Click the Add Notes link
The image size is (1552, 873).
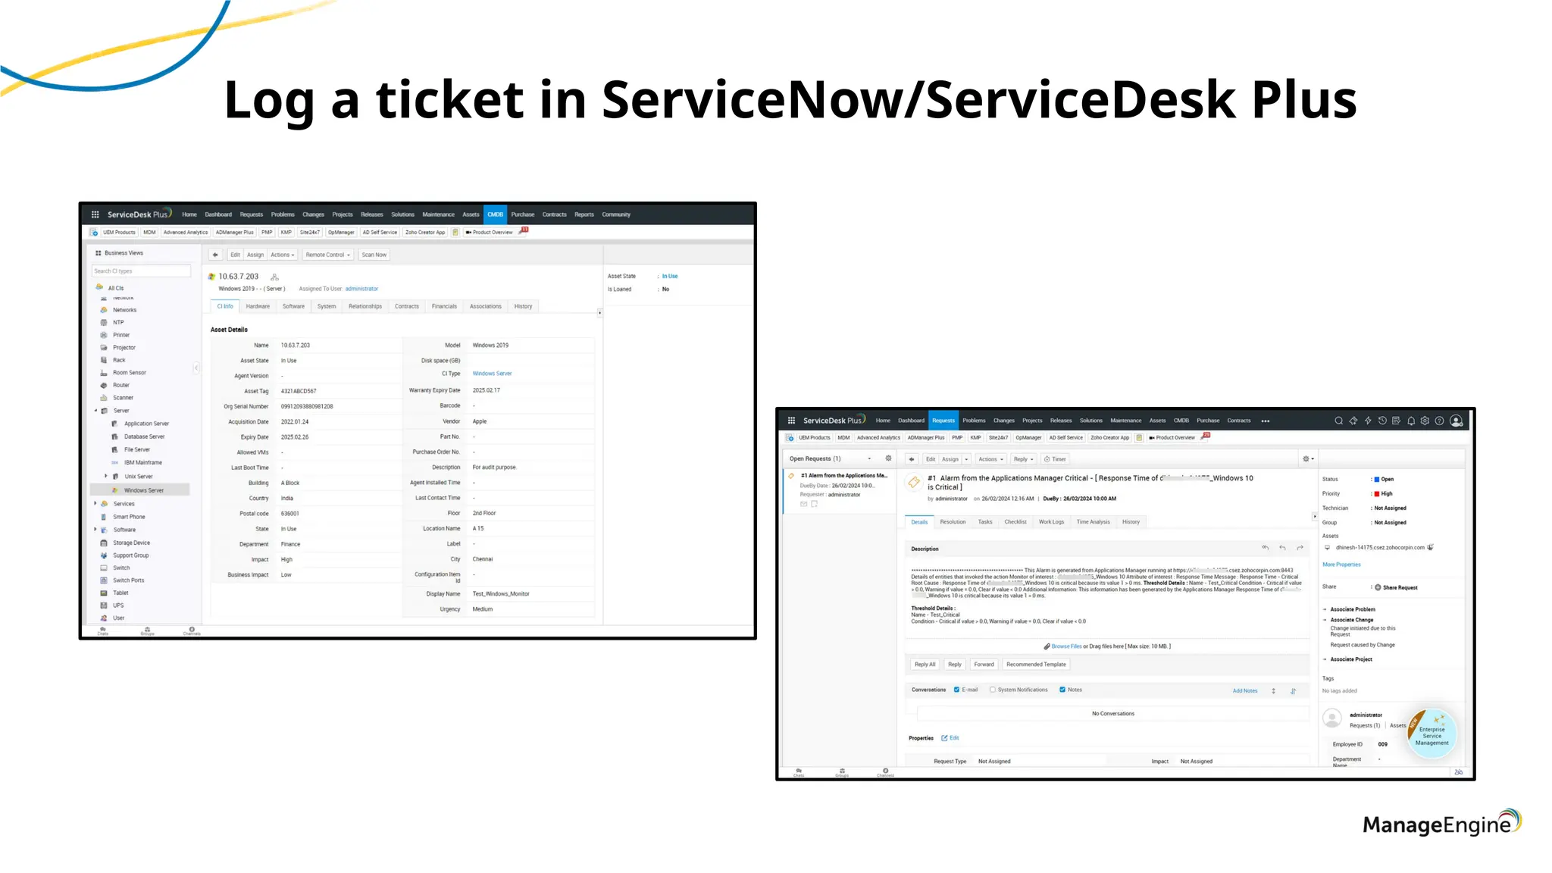[x=1244, y=690]
